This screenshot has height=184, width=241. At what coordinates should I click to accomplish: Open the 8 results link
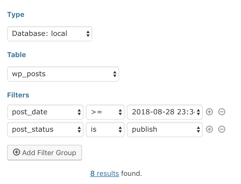coord(104,173)
